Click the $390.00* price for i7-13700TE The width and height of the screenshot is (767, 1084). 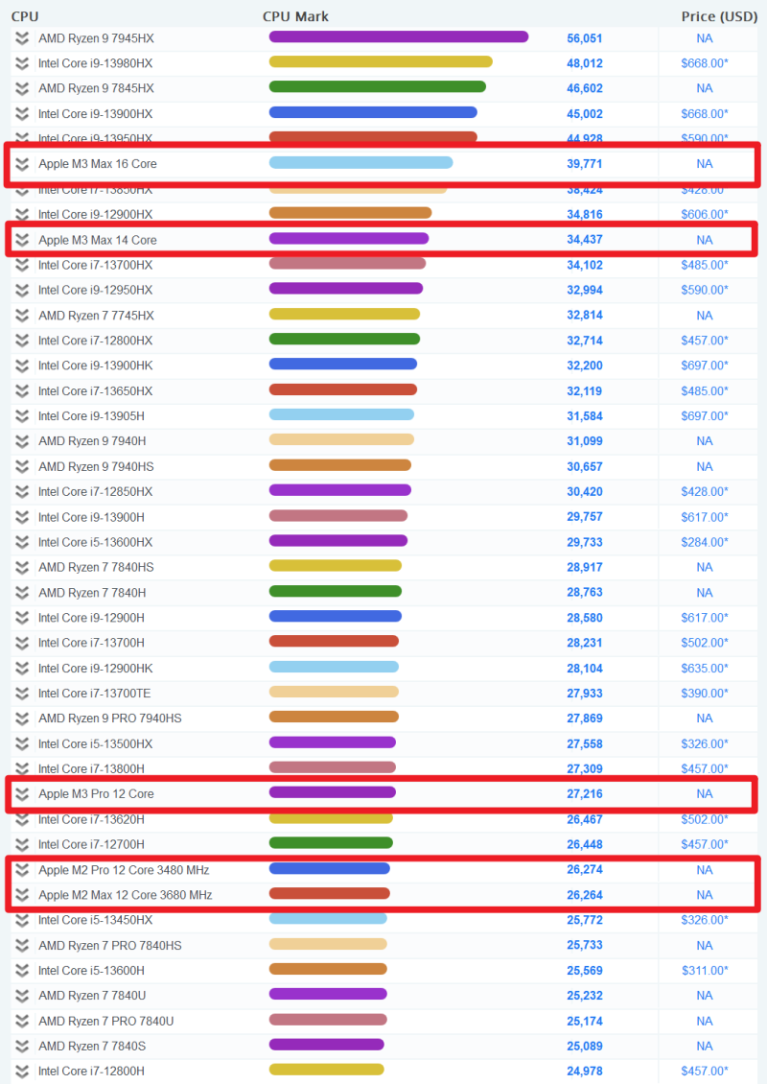[x=704, y=694]
